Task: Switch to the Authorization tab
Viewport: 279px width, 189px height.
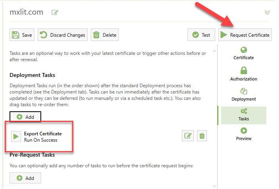Action: coord(243,74)
